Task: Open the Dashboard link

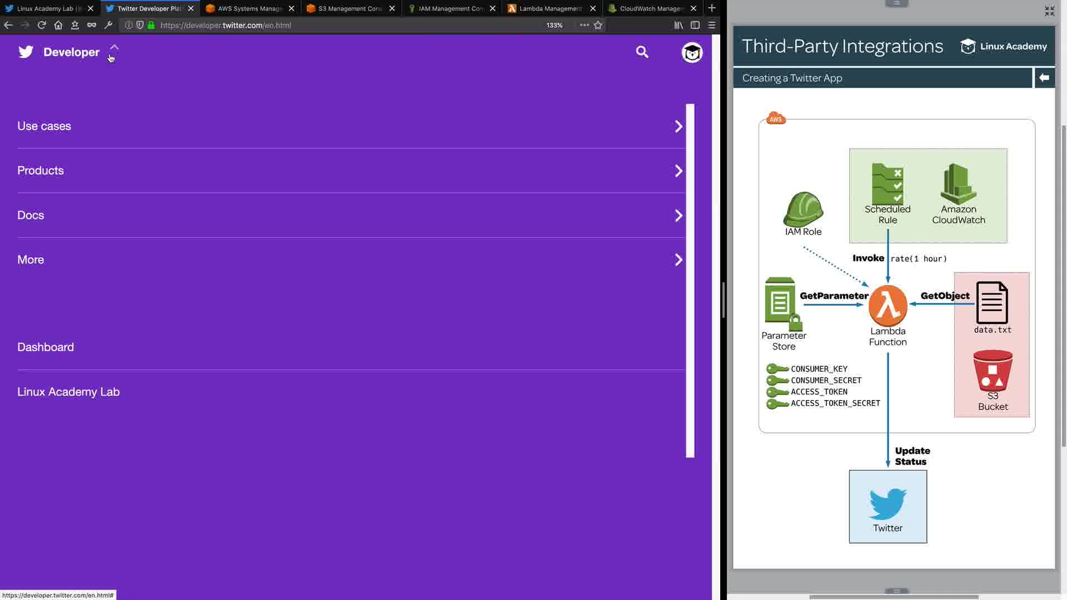Action: (x=46, y=347)
